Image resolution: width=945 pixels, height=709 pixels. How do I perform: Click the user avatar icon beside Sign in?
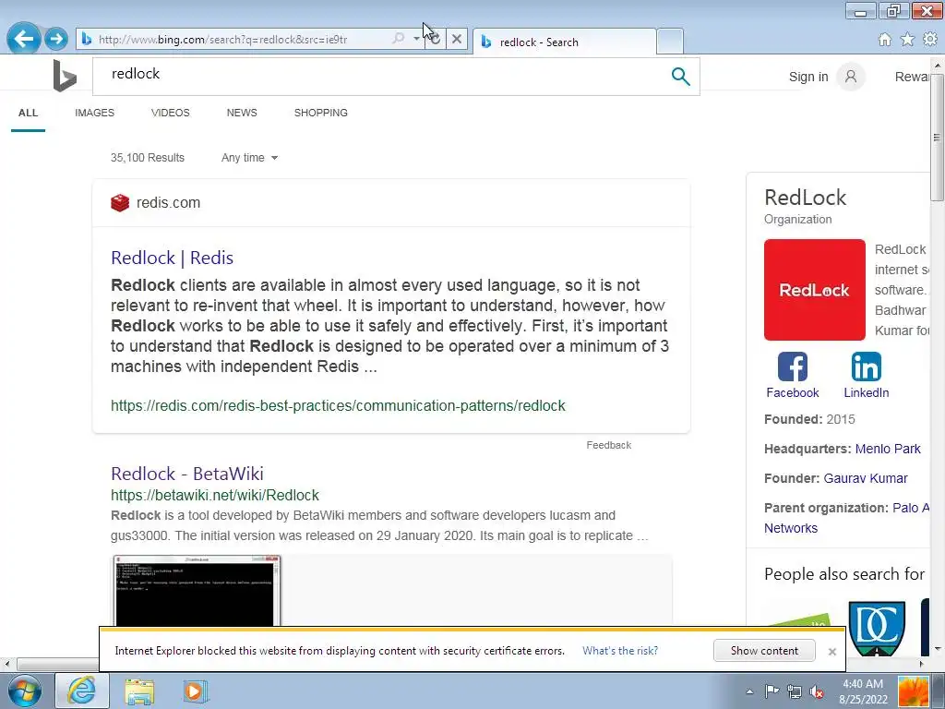(850, 77)
